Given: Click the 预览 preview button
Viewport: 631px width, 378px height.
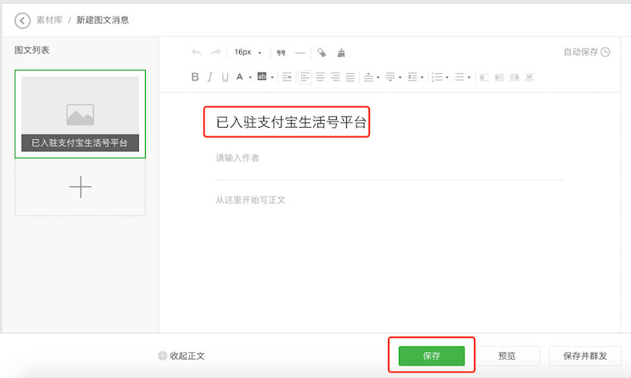Looking at the screenshot, I should click(506, 356).
